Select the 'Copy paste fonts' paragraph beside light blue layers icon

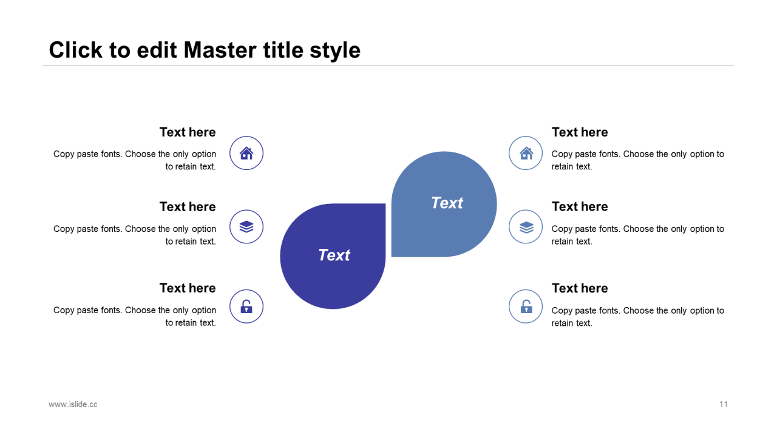638,235
